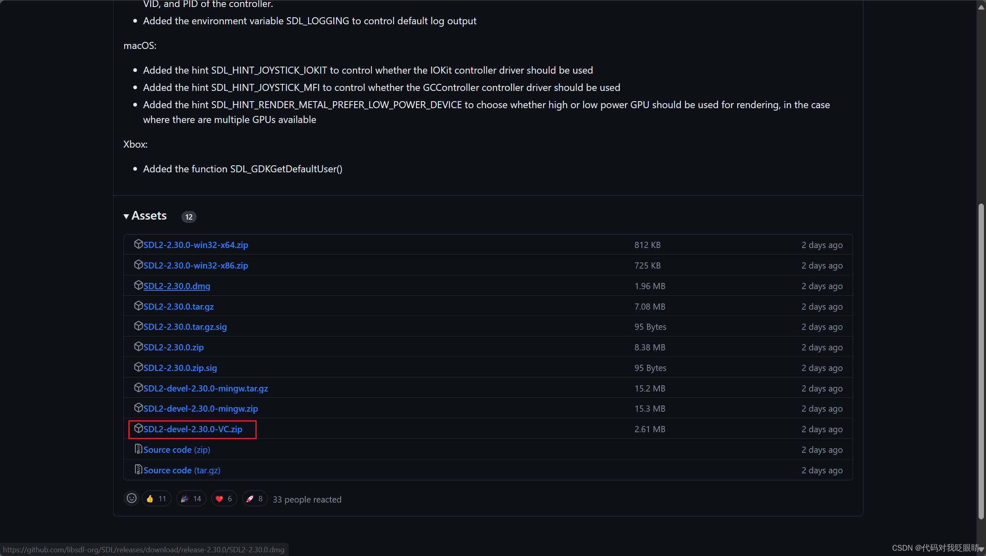Click the thumbs-up reaction with 11
This screenshot has height=556, width=986.
pyautogui.click(x=156, y=499)
